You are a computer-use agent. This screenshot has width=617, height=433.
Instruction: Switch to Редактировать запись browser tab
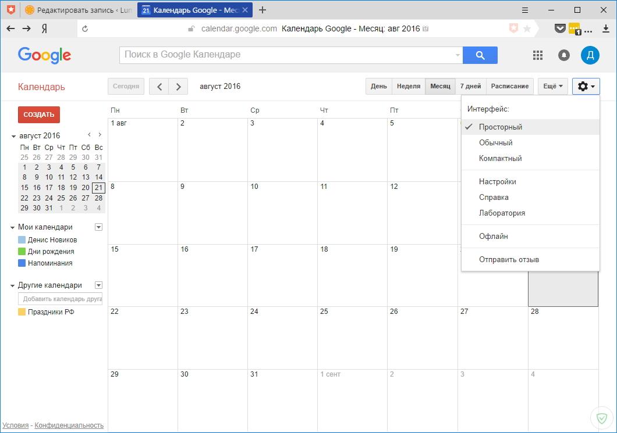point(79,10)
